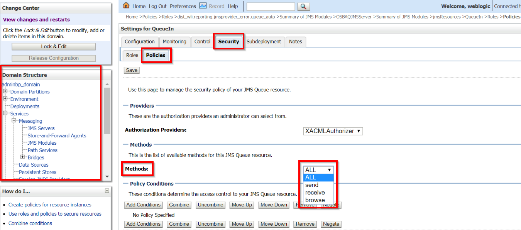Collapse the How do I panel
The image size is (521, 230).
point(107,191)
